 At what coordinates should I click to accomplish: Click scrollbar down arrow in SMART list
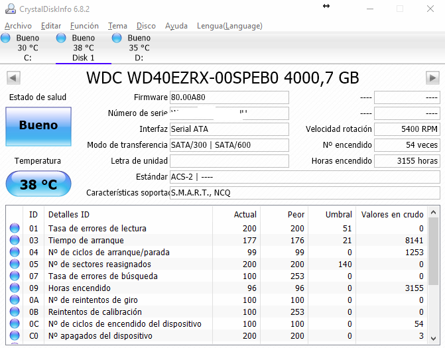click(x=433, y=338)
